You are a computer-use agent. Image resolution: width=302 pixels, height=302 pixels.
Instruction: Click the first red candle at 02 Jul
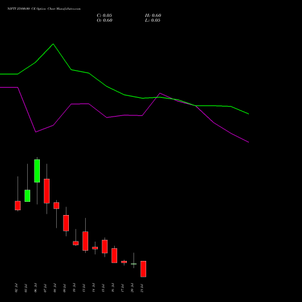click(18, 205)
